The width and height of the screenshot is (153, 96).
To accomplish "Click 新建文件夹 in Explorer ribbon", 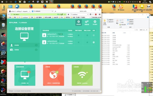I will 104,22.
